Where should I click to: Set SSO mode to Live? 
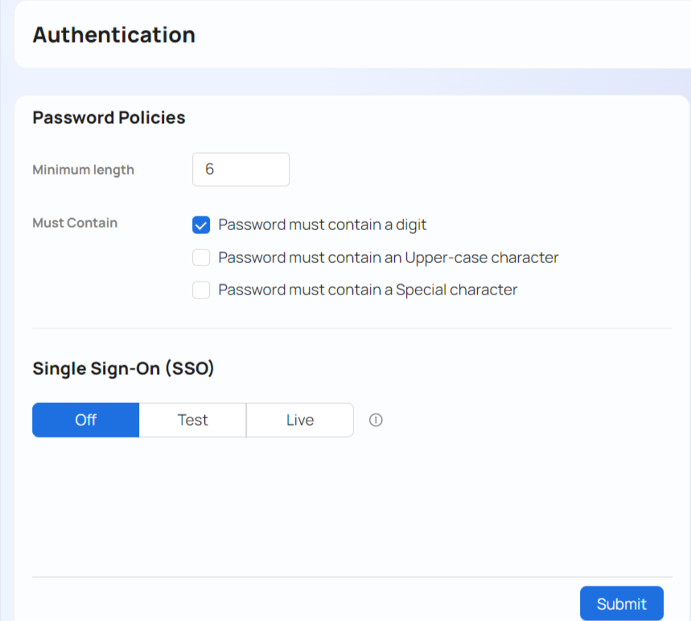[x=300, y=420]
